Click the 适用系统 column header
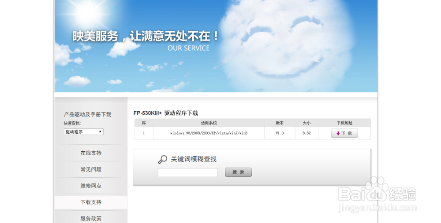Screen dimensions: 441x223 (x=209, y=123)
